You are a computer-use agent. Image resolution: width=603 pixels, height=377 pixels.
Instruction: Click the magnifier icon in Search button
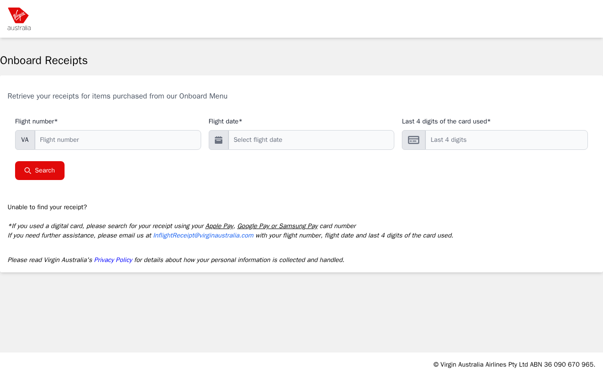tap(28, 171)
